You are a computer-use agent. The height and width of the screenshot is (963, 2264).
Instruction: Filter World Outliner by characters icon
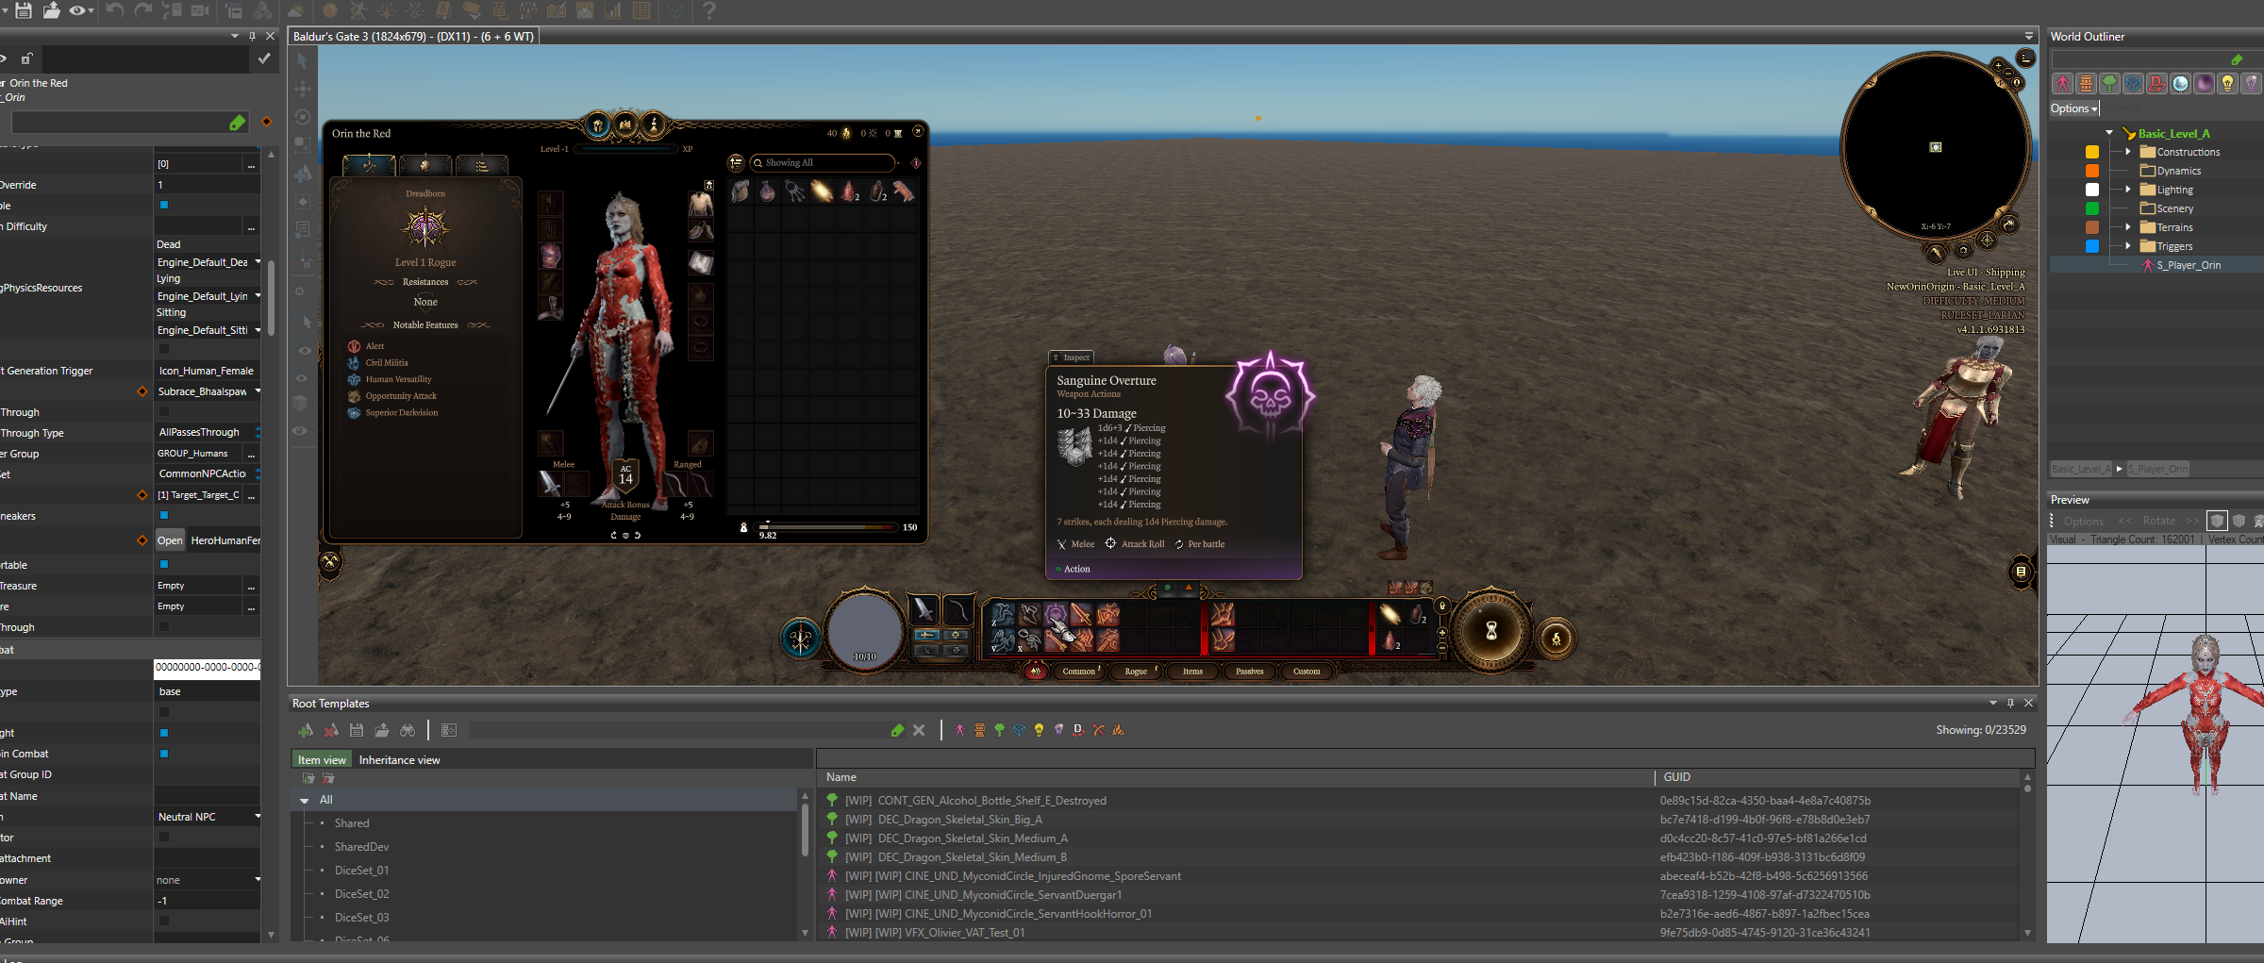[x=2062, y=84]
